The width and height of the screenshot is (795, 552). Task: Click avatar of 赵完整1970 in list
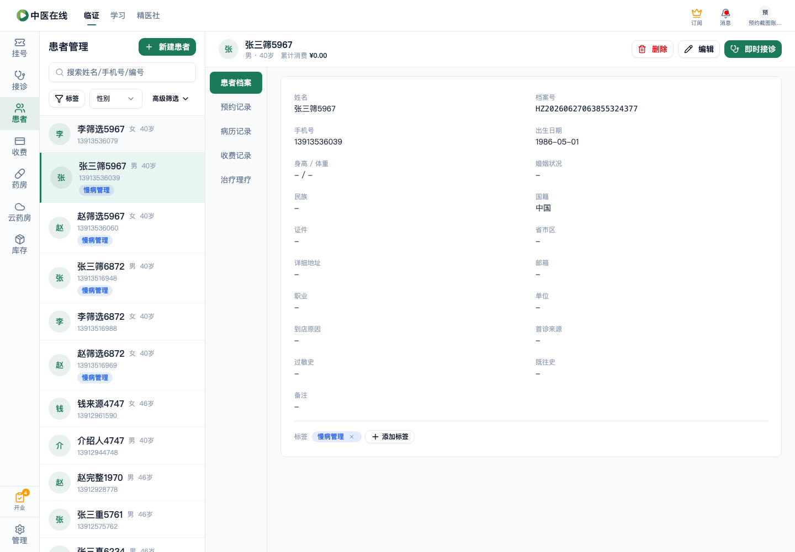click(x=60, y=483)
